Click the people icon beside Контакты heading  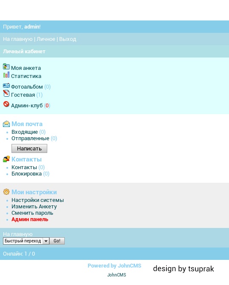[6, 159]
